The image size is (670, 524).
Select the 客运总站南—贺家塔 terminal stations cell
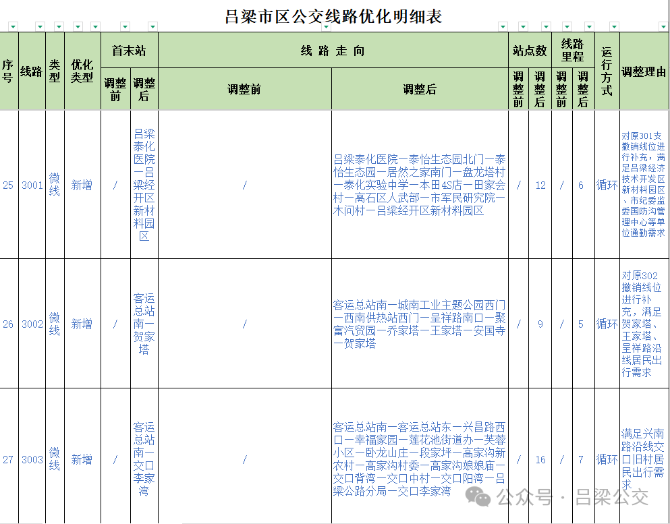coord(144,324)
